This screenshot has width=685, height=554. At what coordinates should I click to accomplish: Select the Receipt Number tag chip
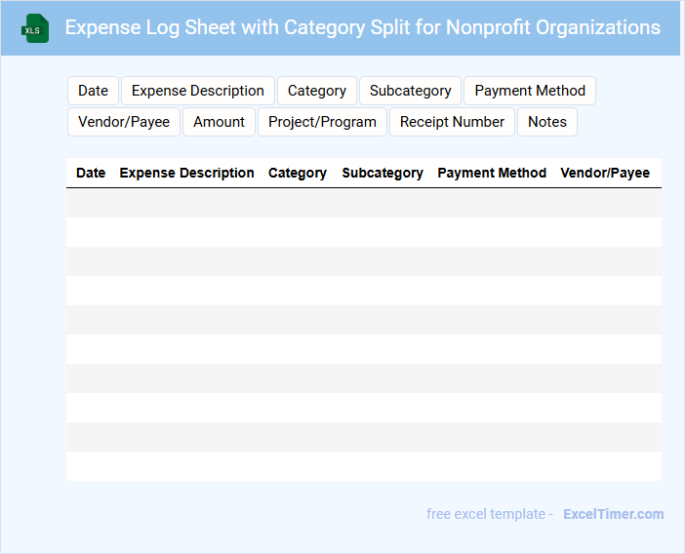[x=452, y=122]
